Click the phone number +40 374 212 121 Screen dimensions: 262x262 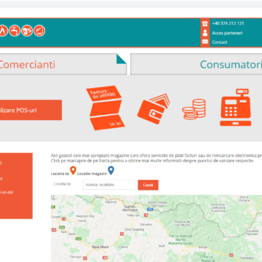[228, 23]
